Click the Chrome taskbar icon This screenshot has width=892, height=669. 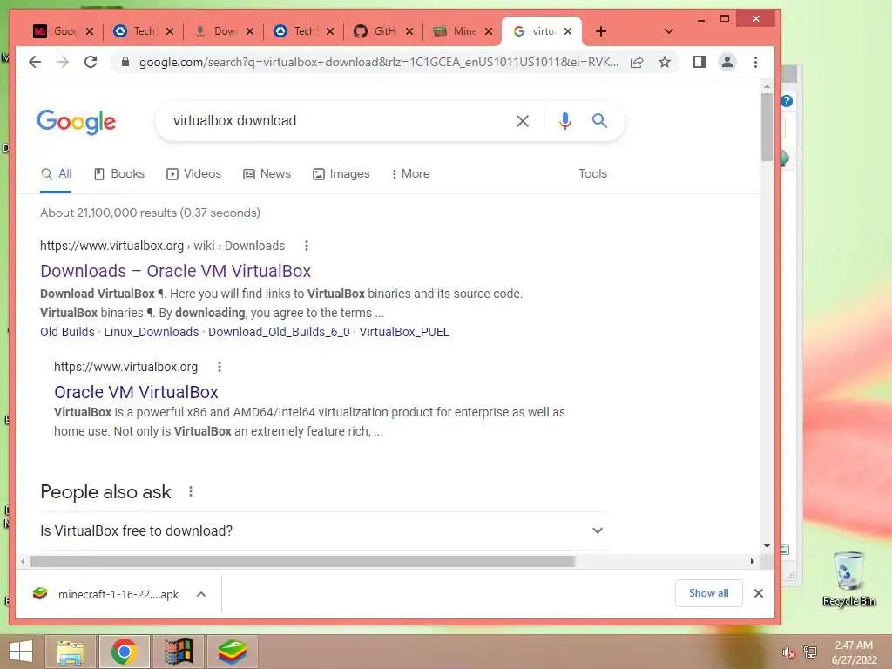point(124,652)
